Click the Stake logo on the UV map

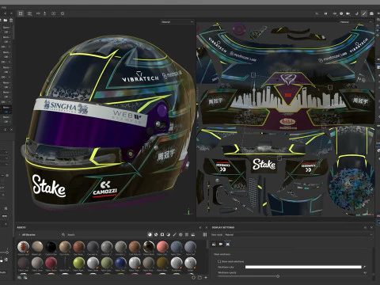pyautogui.click(x=264, y=165)
